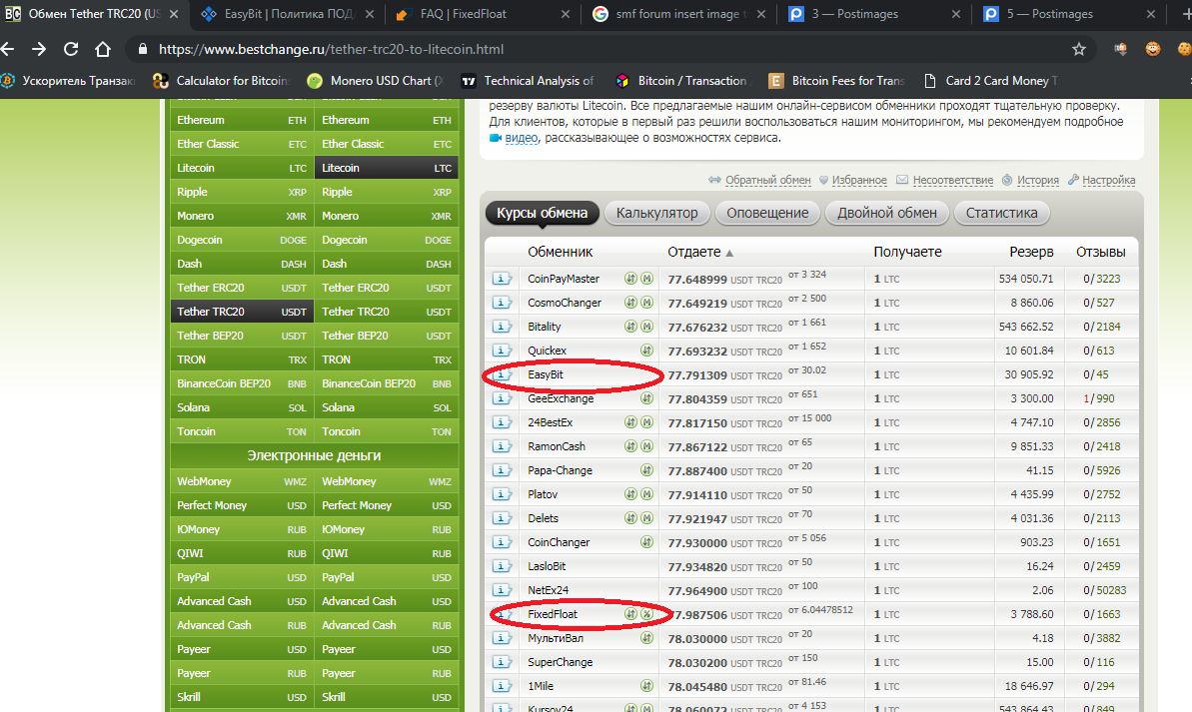
Task: Select WebMoney WMZ in the give column
Action: tap(242, 481)
